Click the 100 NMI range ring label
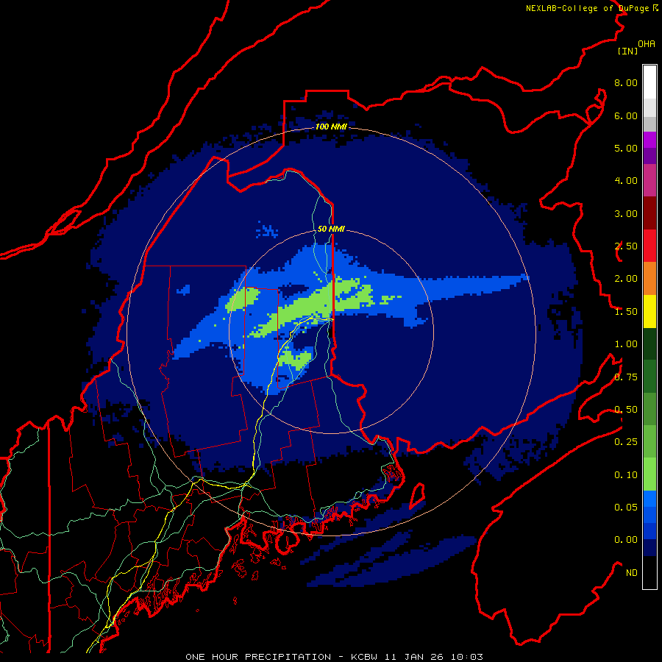 (x=331, y=127)
